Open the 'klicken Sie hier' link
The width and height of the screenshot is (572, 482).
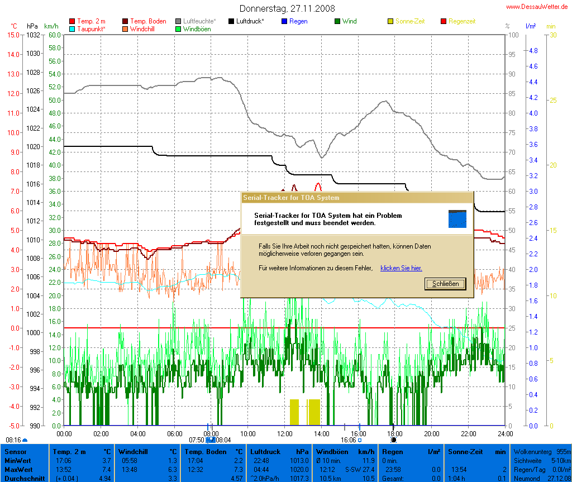coord(401,268)
